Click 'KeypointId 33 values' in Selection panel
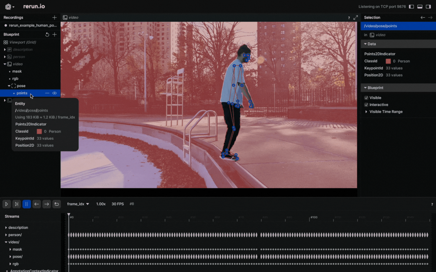Viewport: 436px width, 272px height. (x=384, y=68)
